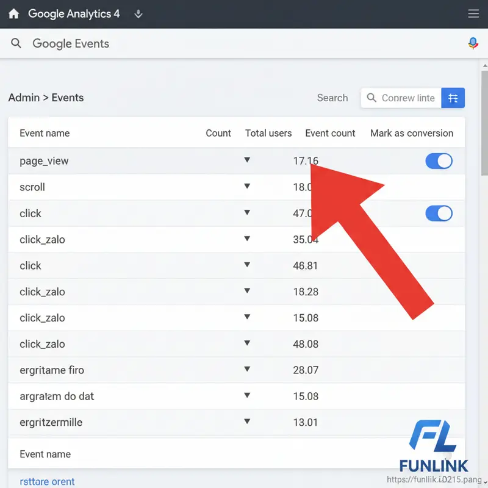Image resolution: width=488 pixels, height=488 pixels.
Task: Click the vertical scrollbar on right edge
Action: pos(483,122)
